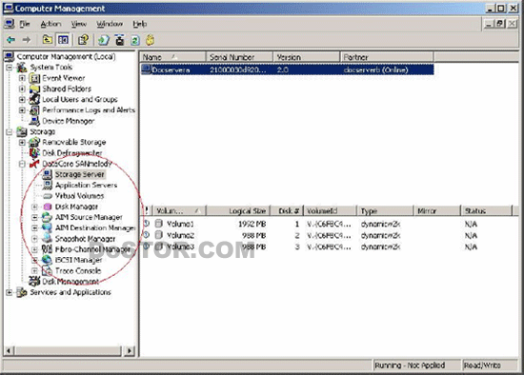
Task: Expand the Event Viewer node
Action: tap(22, 78)
